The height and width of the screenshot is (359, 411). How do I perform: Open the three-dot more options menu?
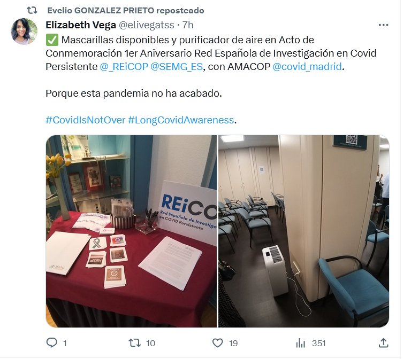pyautogui.click(x=383, y=25)
